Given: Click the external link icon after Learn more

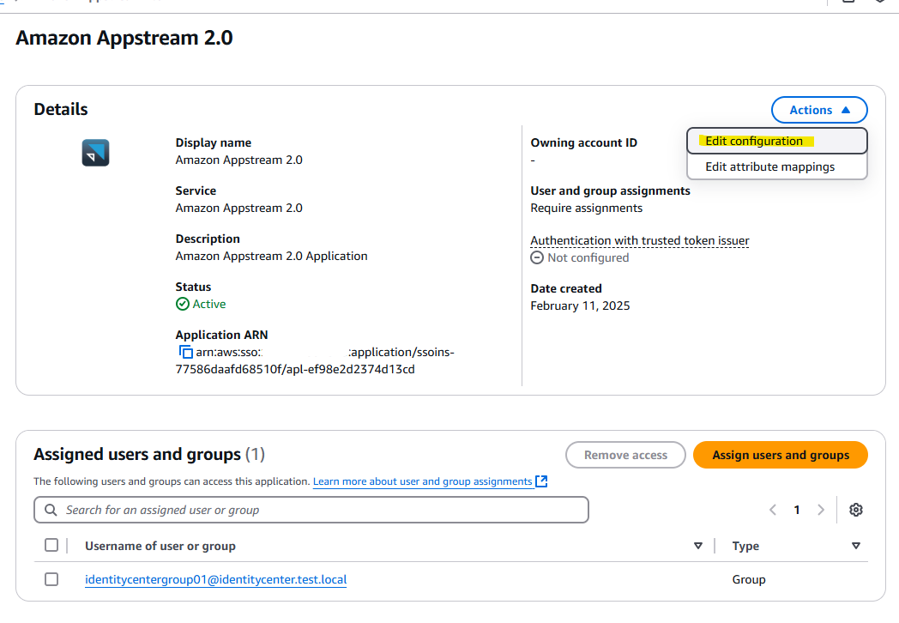Looking at the screenshot, I should (x=541, y=481).
